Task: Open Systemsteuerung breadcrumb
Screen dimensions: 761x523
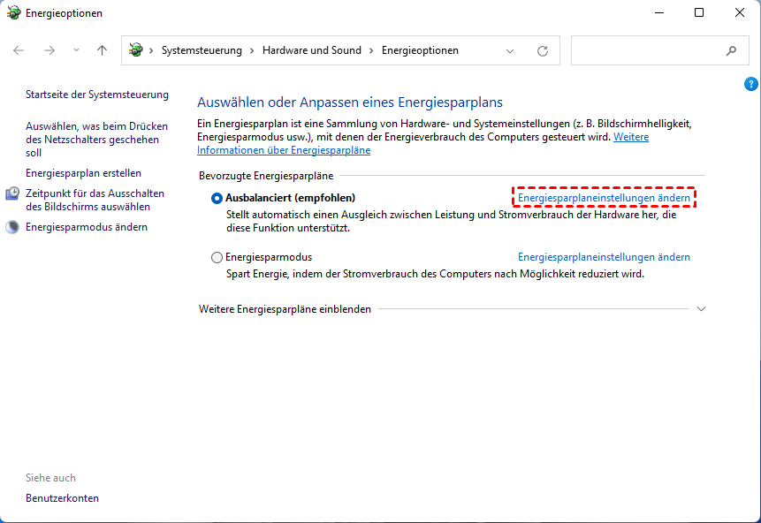Action: 202,50
